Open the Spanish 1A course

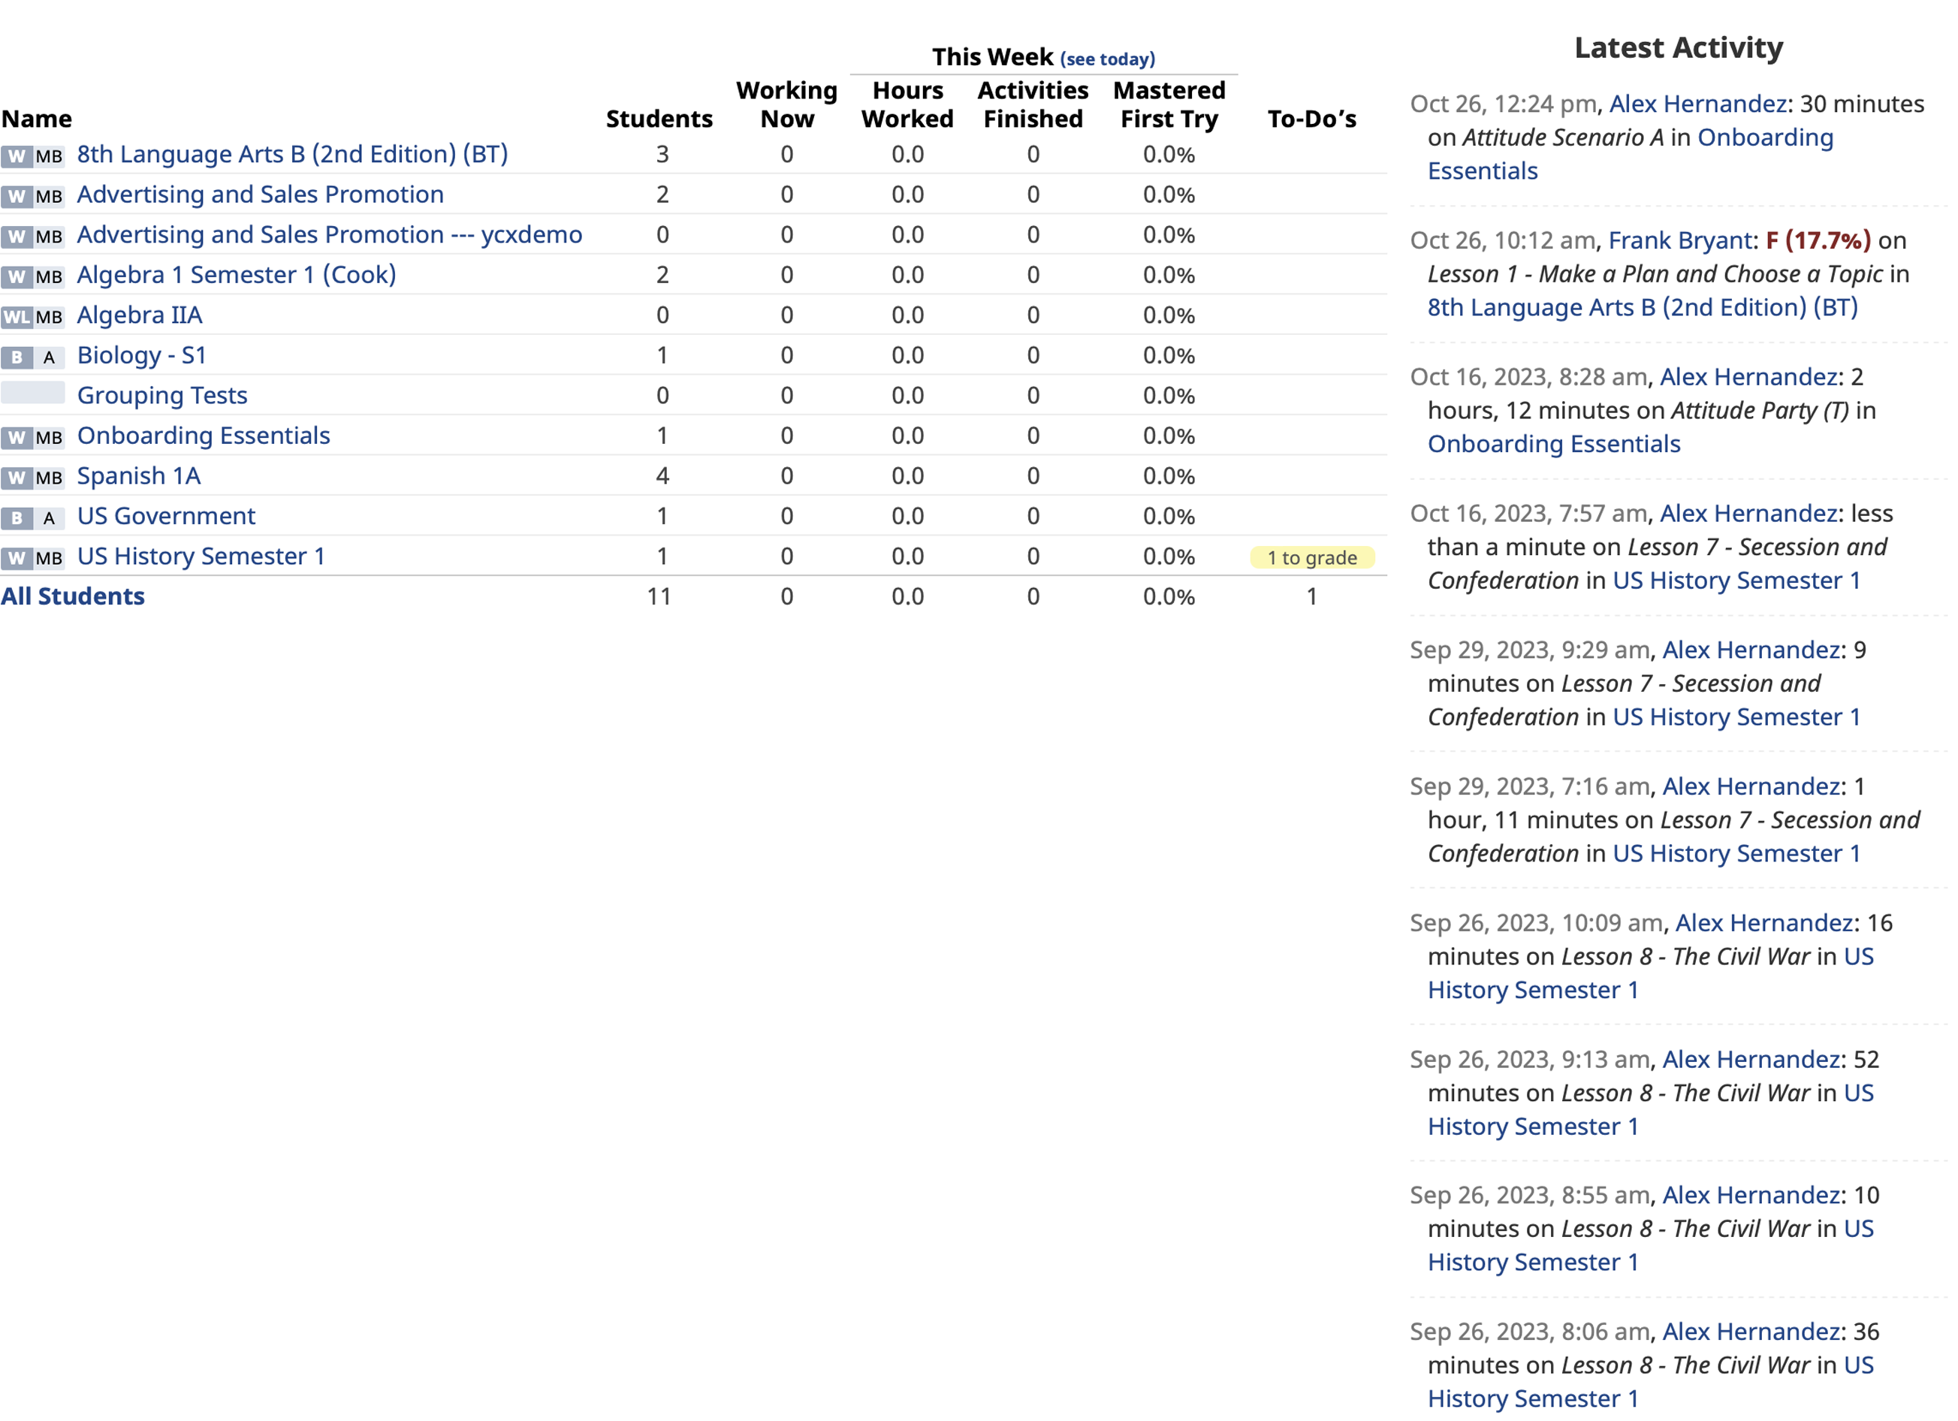(139, 476)
